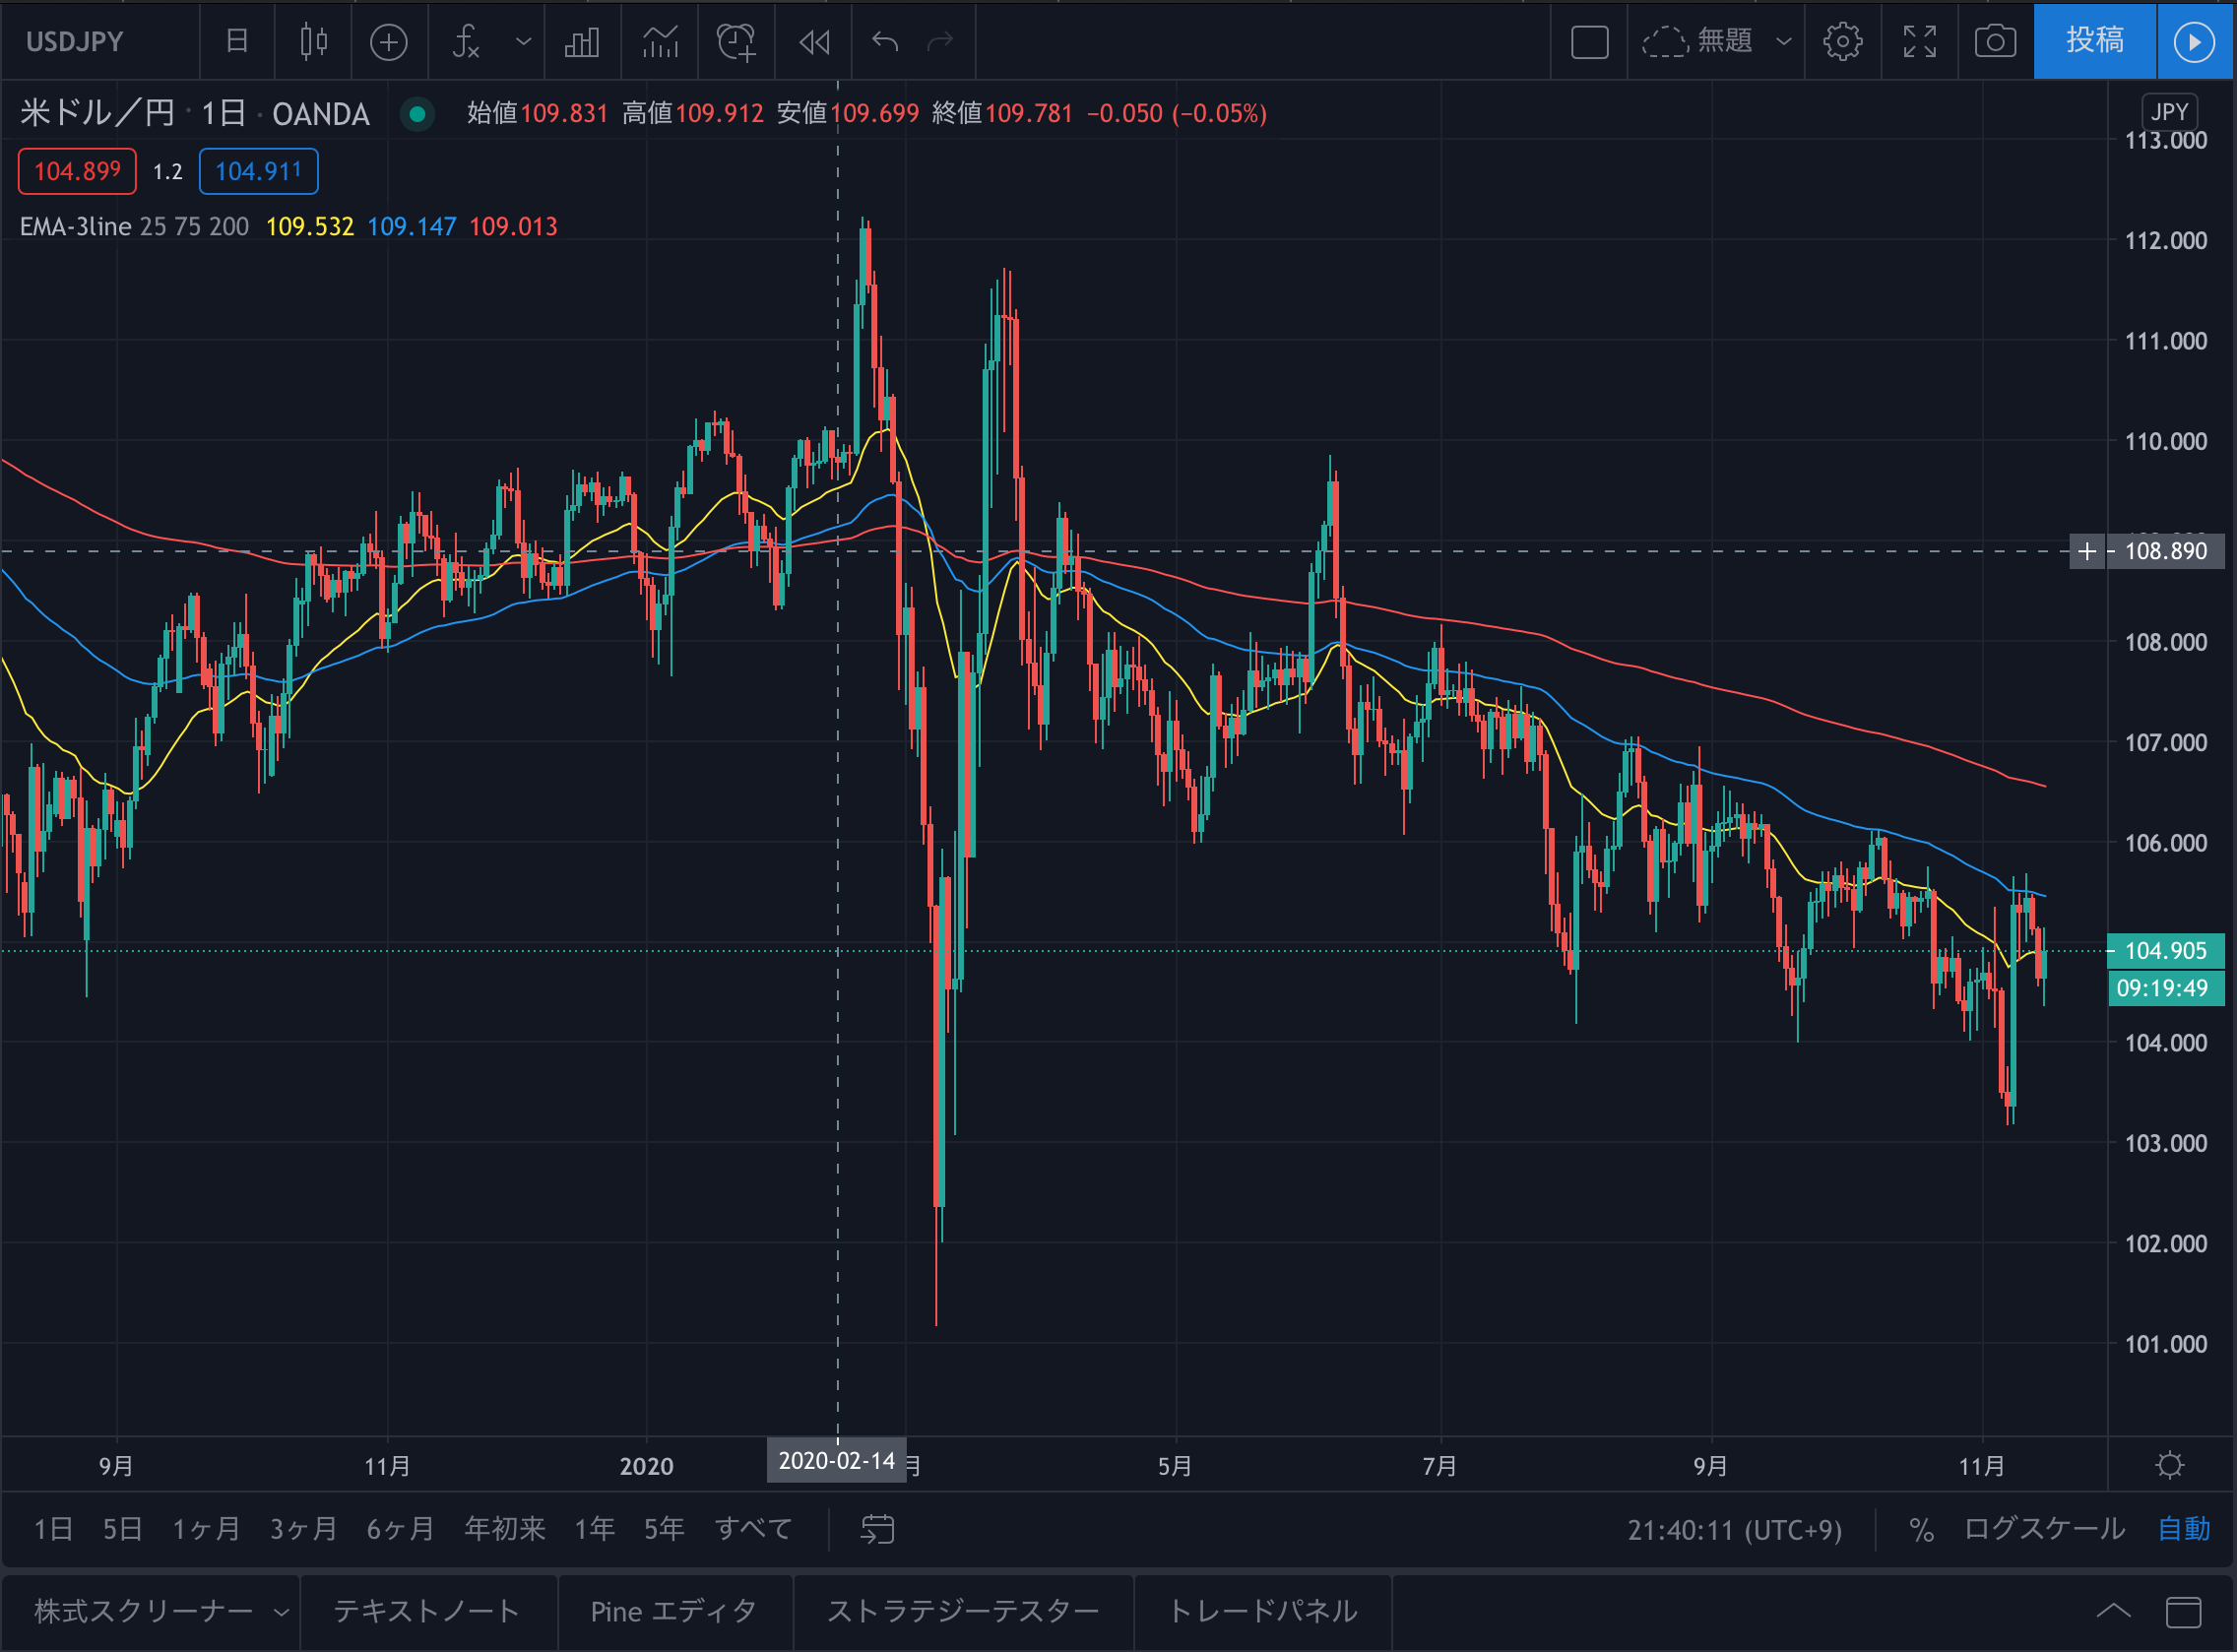Open chart settings gear in top toolbar
Screen dimensions: 2237x1652
tap(1842, 41)
